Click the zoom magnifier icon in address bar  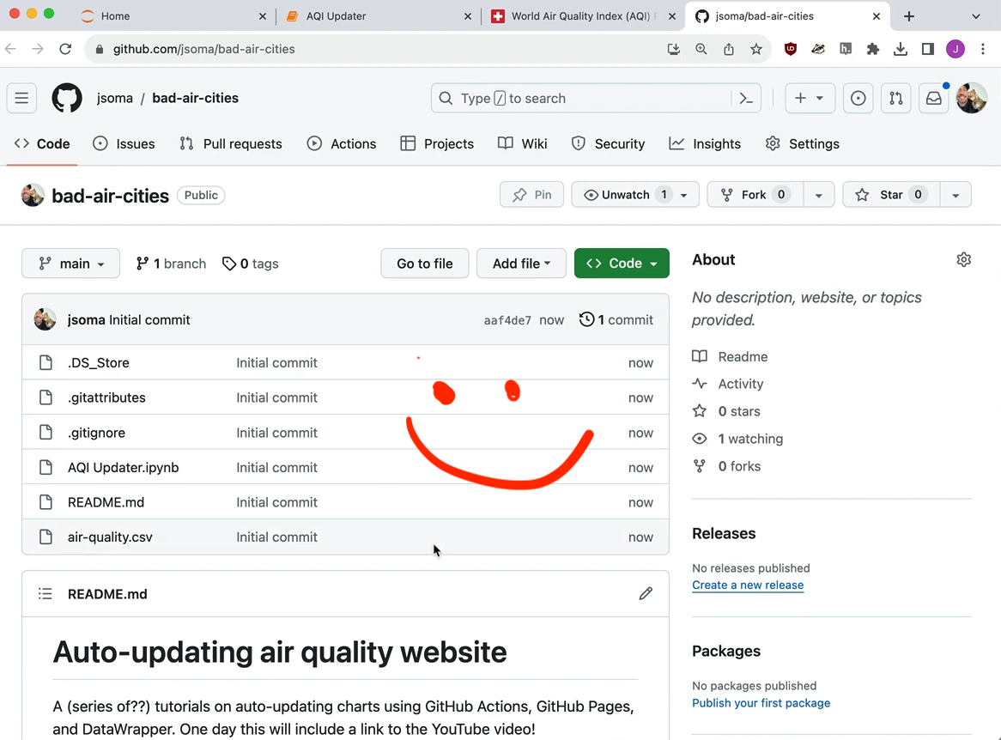point(701,49)
